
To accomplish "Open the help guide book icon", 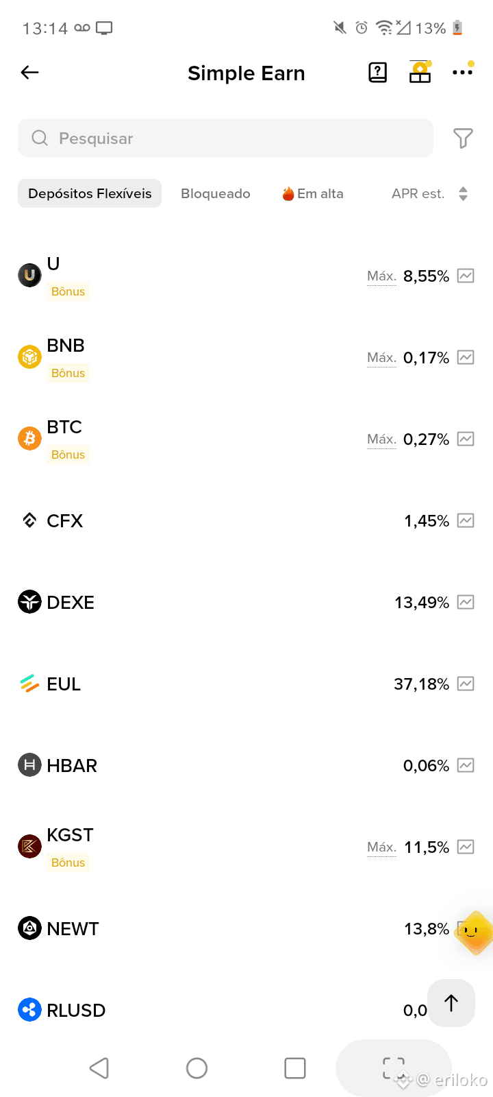I will coord(377,72).
